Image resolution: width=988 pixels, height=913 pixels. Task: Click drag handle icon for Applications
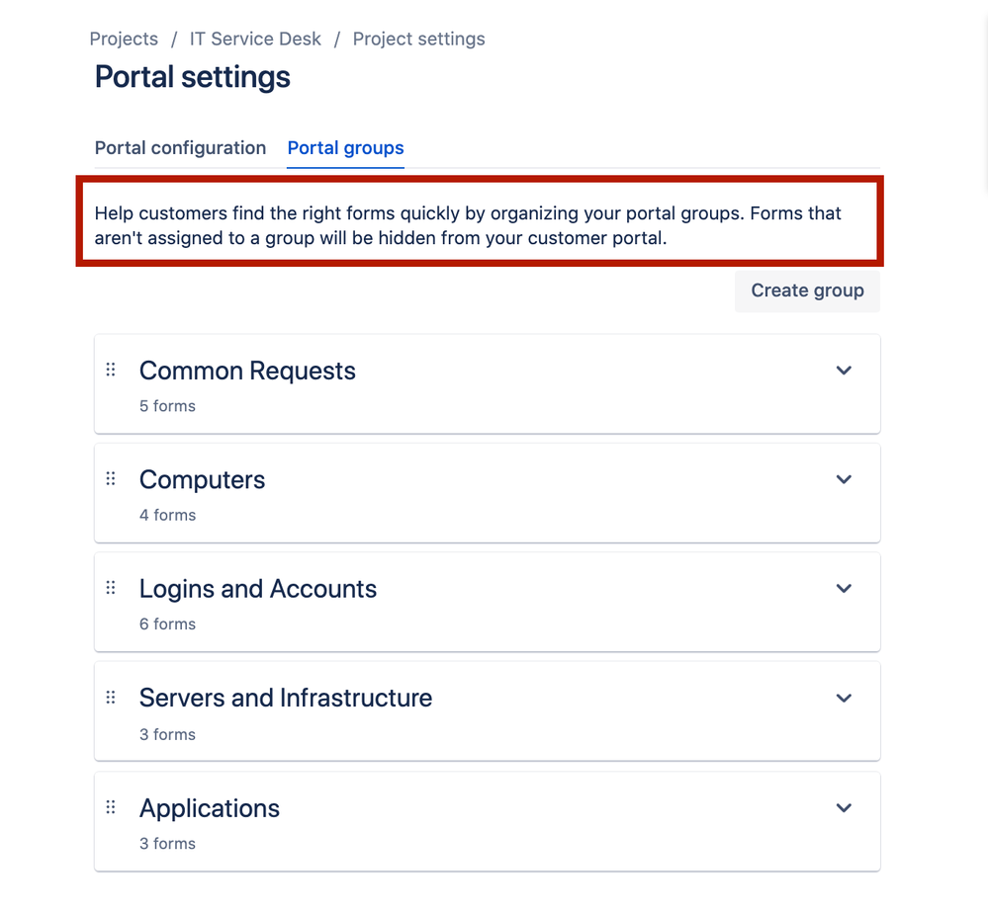pos(111,807)
